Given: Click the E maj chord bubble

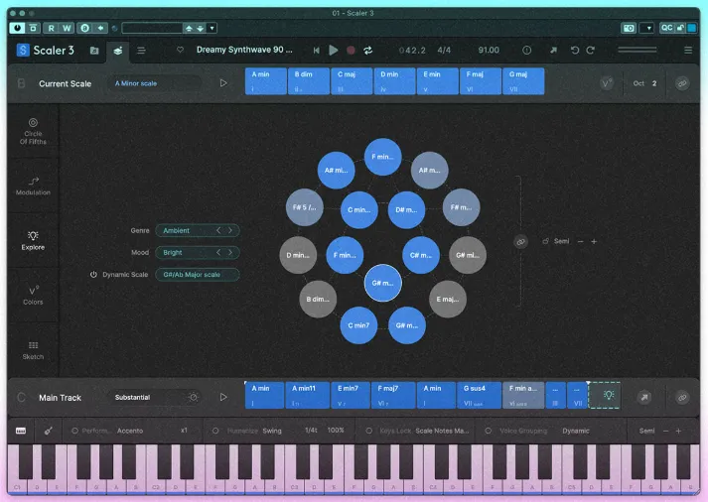Looking at the screenshot, I should [x=448, y=299].
